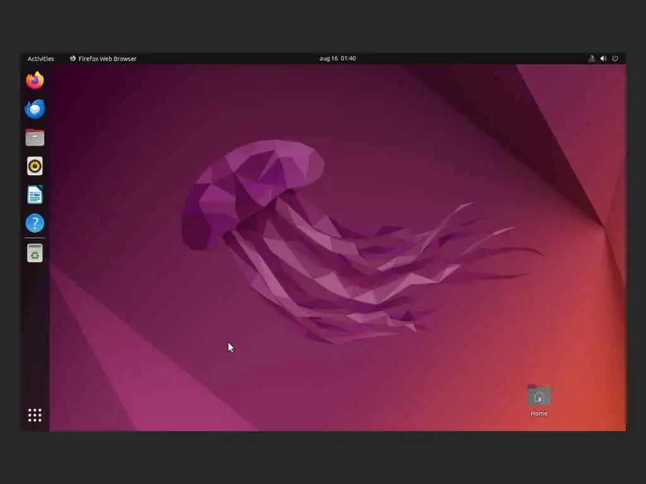Click the Home label text on desktop
646x484 pixels.
click(x=539, y=413)
